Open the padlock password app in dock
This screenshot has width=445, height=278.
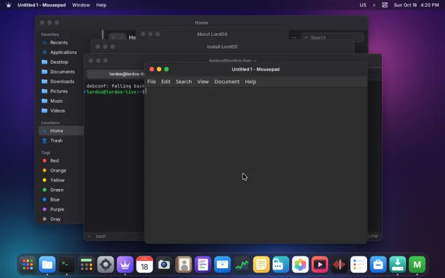click(281, 264)
